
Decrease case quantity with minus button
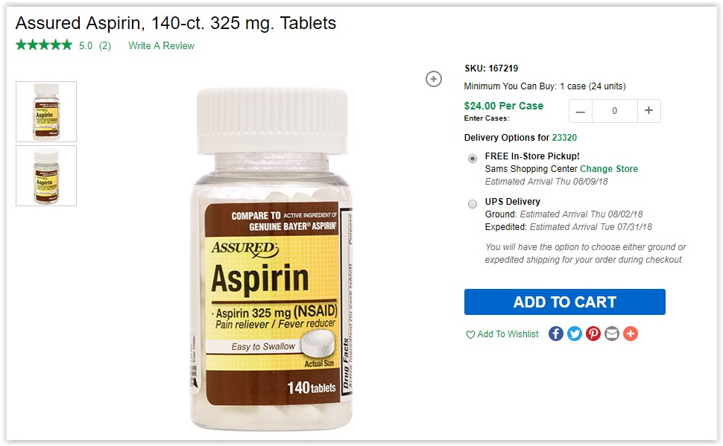pos(581,111)
